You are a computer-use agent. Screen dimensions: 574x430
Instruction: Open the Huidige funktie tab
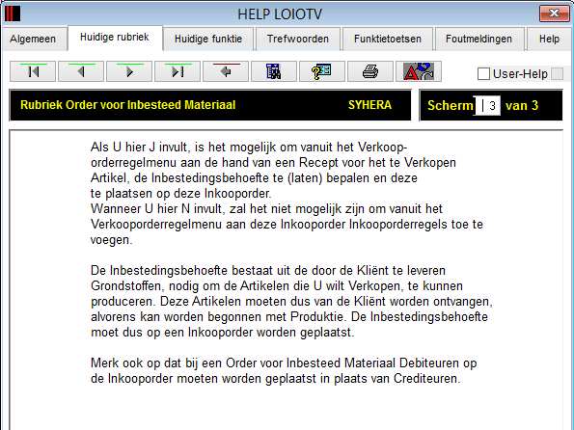[x=208, y=39]
